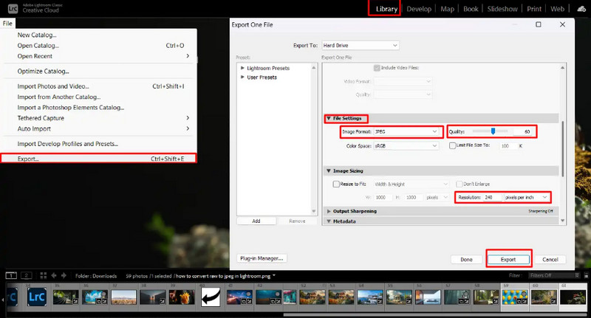
Task: Go back with the left arrow icon
Action: point(54,275)
